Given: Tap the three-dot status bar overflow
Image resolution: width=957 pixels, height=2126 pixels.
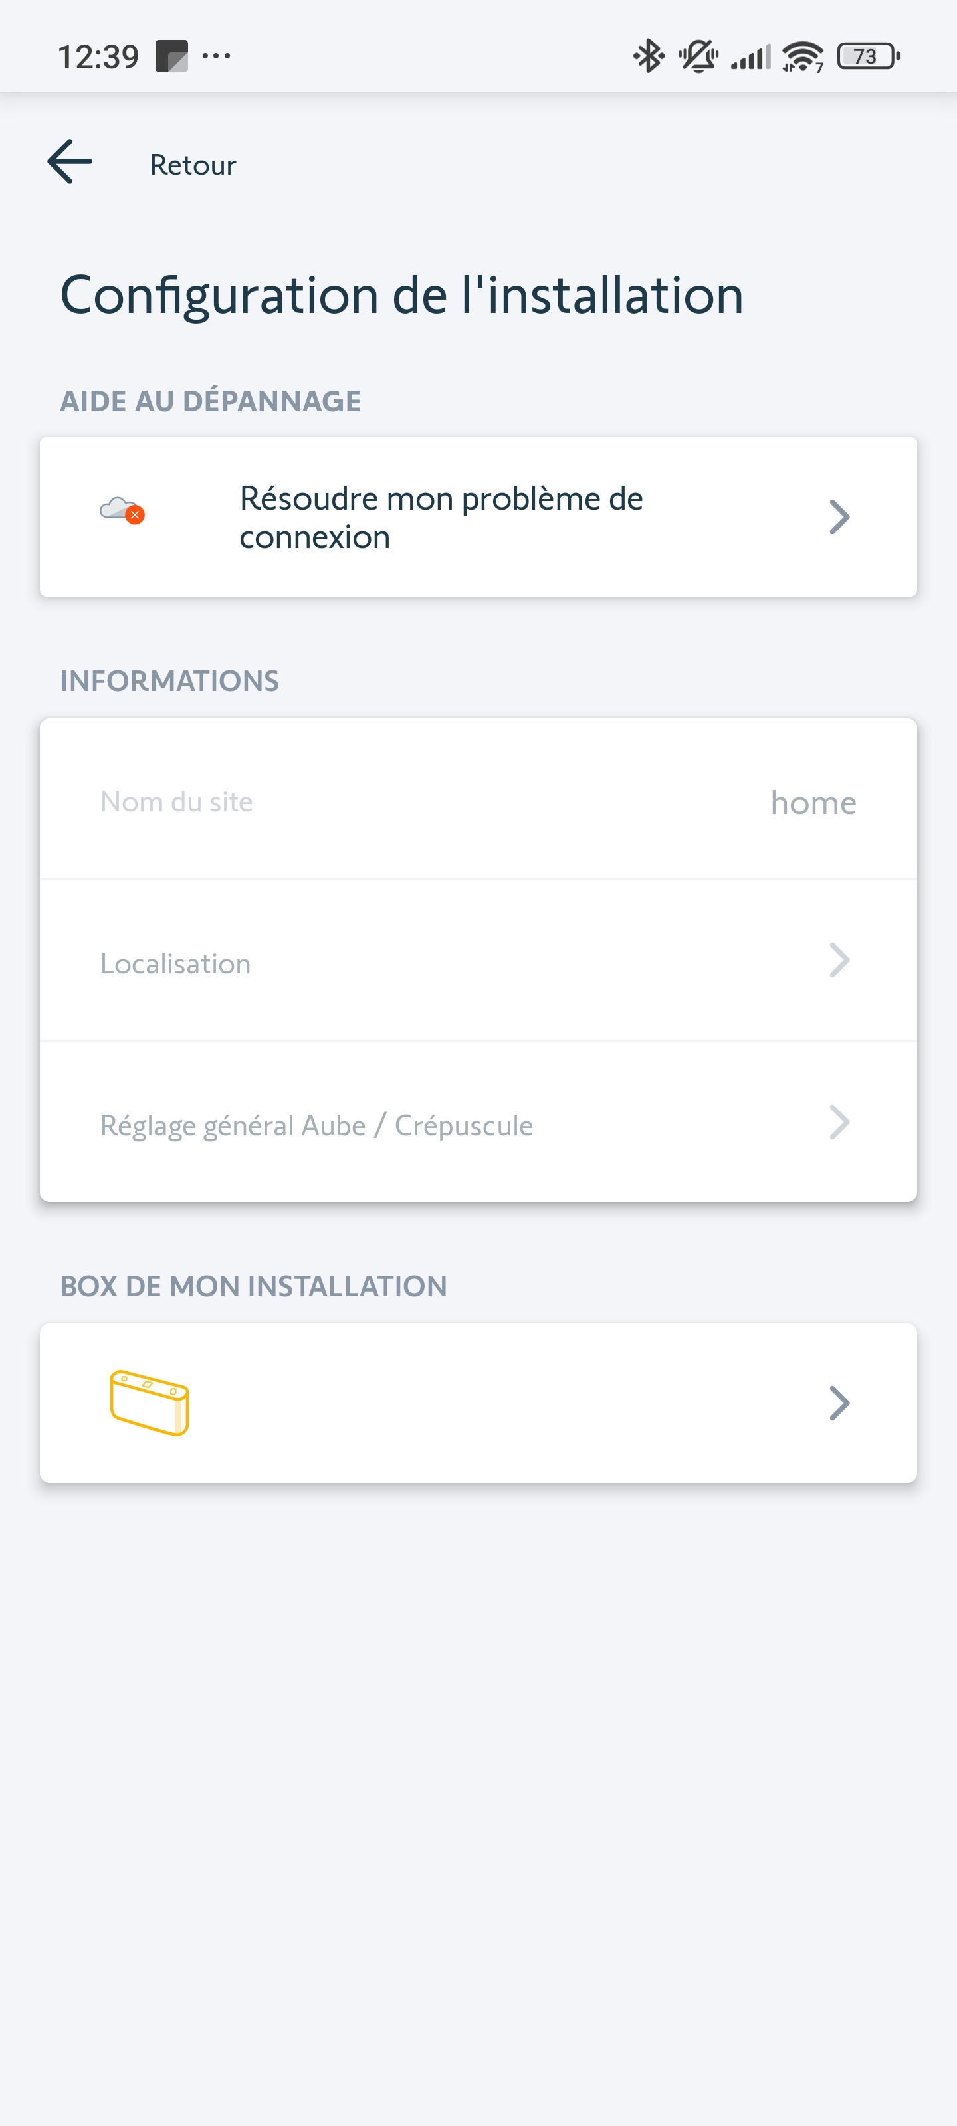Looking at the screenshot, I should 217,56.
